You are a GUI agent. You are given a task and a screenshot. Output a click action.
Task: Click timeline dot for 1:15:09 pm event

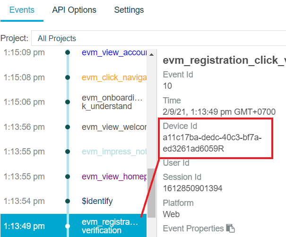[68, 52]
